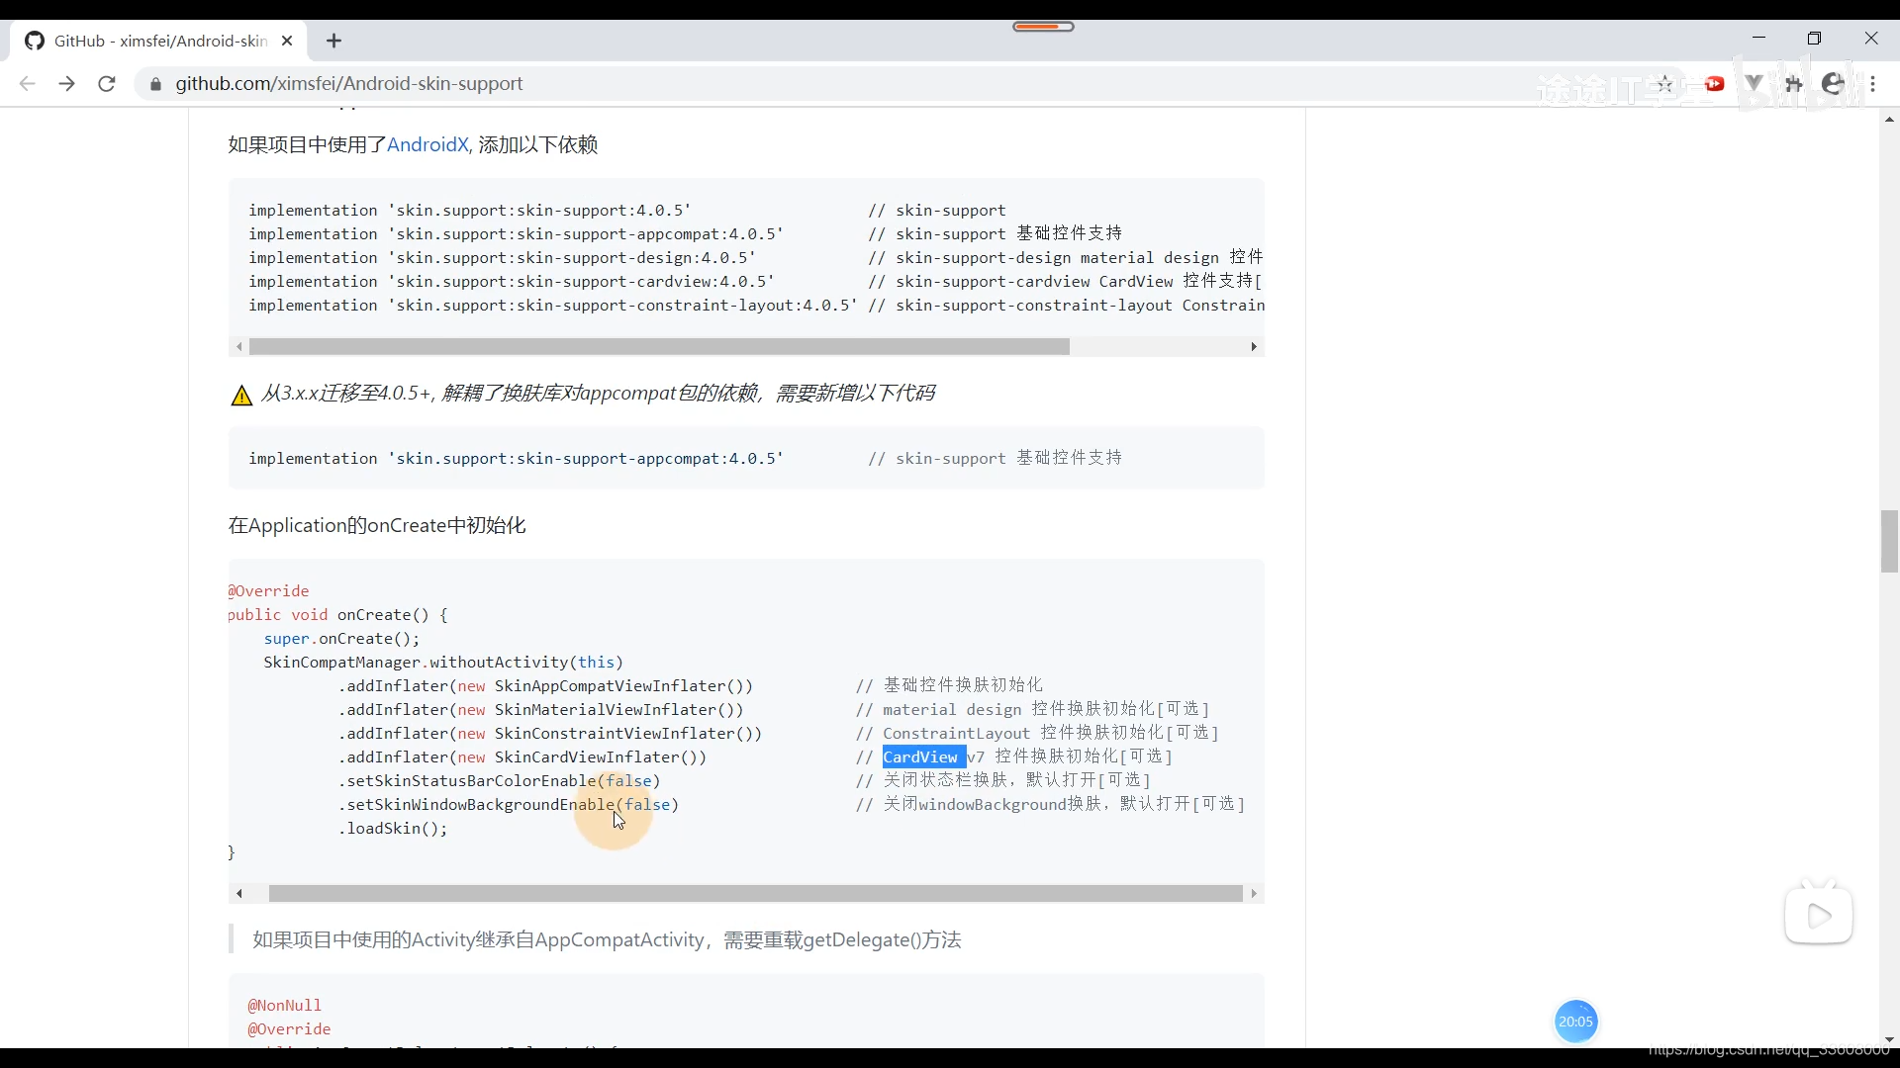Click setSkinWindowBackgroundEnable(false) line
Viewport: 1900px width, 1068px height.
click(x=509, y=805)
